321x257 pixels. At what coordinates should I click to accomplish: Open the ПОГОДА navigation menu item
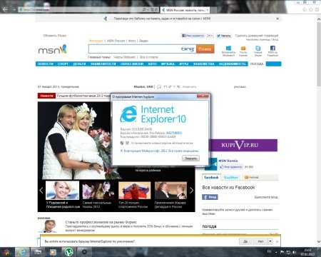pyautogui.click(x=257, y=64)
